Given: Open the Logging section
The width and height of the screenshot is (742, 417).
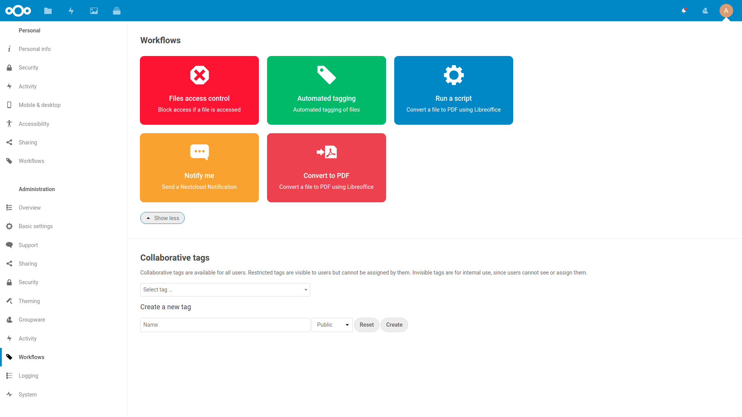Looking at the screenshot, I should coord(28,375).
